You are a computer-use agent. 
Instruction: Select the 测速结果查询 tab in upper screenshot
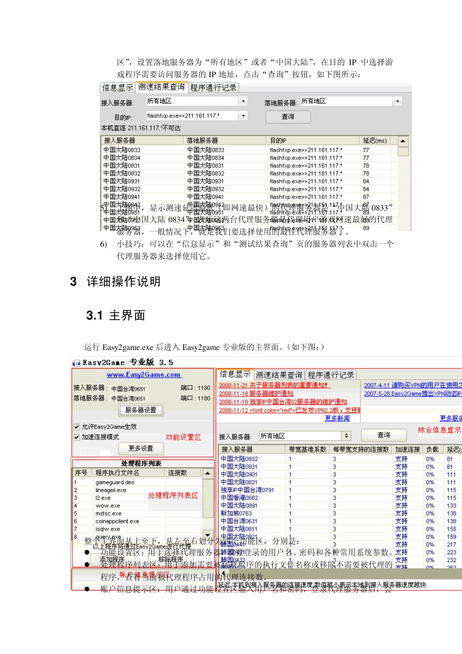[x=161, y=87]
